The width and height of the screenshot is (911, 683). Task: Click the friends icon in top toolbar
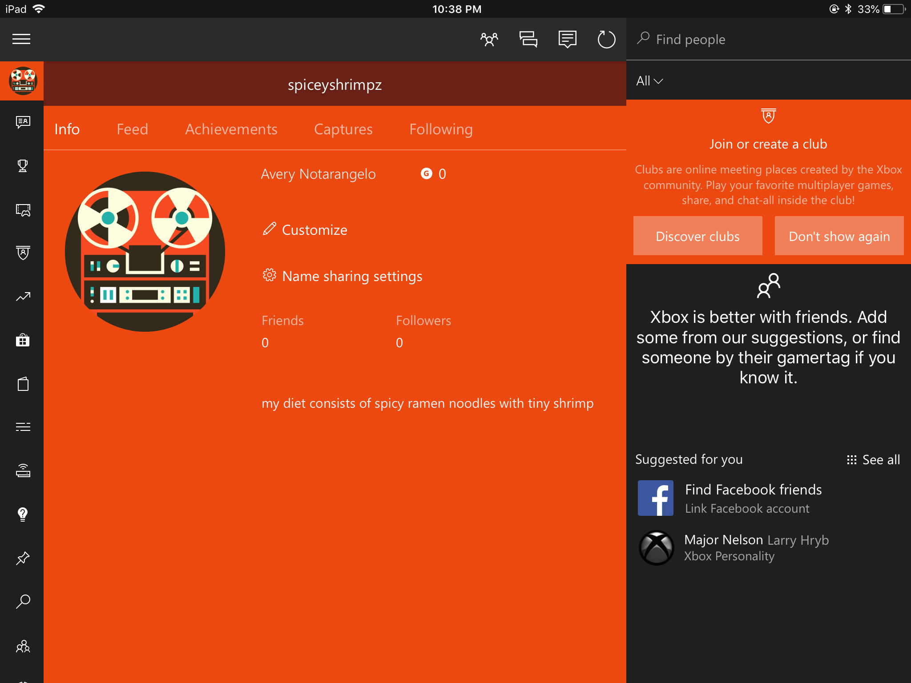click(489, 39)
